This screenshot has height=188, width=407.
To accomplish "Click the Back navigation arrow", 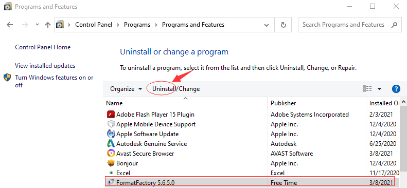I will point(10,25).
